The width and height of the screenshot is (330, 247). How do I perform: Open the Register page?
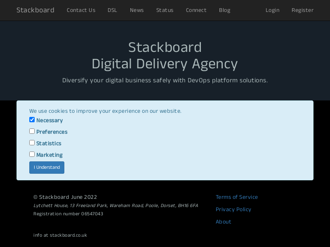click(x=302, y=10)
